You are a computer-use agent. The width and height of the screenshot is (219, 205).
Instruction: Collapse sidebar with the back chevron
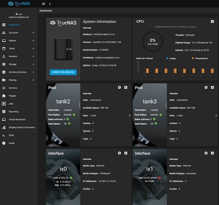[x=50, y=4]
